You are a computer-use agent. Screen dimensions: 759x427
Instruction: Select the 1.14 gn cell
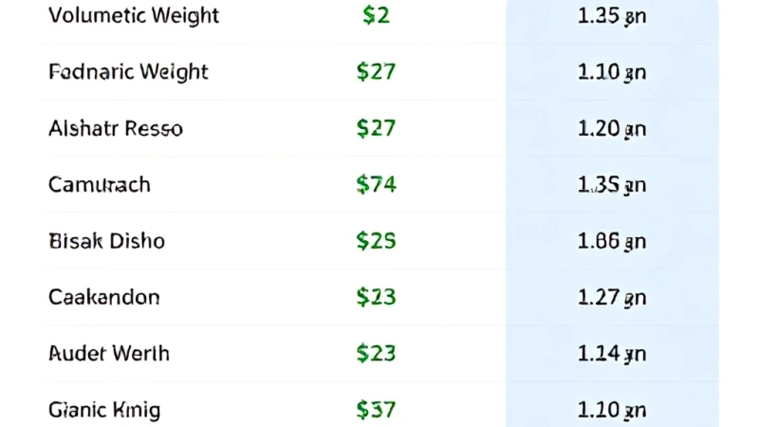(612, 354)
